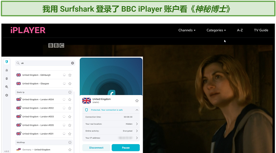This screenshot has height=153, width=276.
Task: Click the BBC logo on the video
Action: click(x=56, y=45)
